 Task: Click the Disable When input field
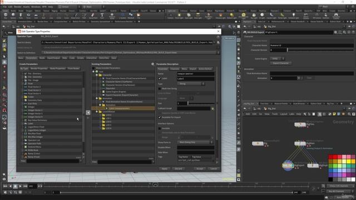coord(195,147)
